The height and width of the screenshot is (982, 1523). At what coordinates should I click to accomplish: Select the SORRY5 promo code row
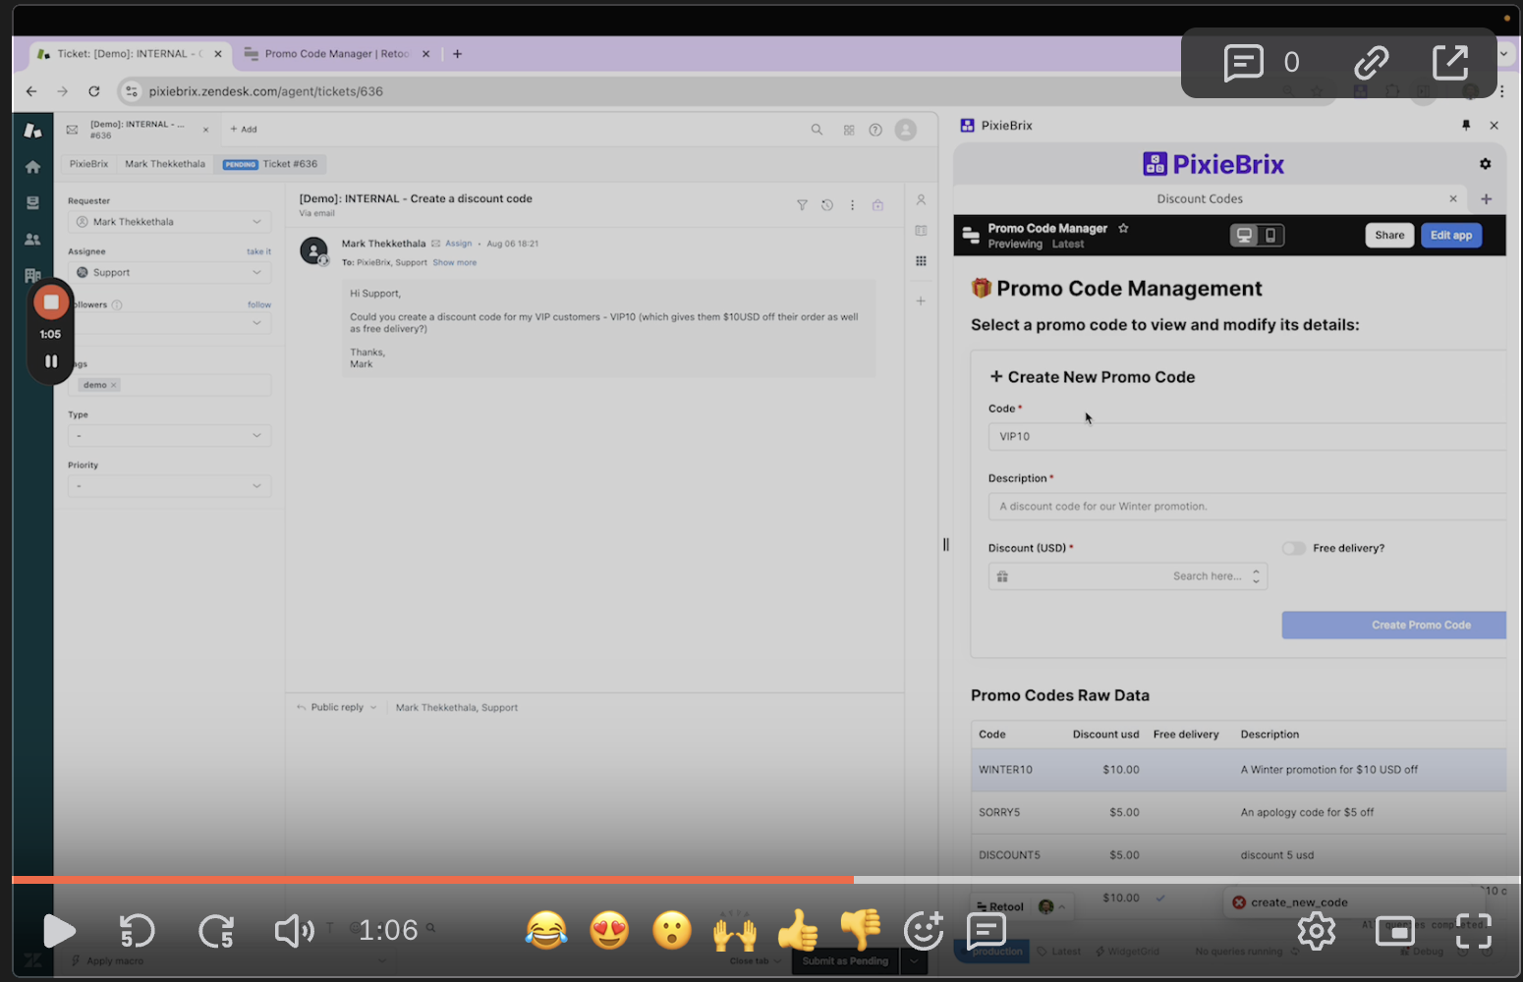[1238, 812]
